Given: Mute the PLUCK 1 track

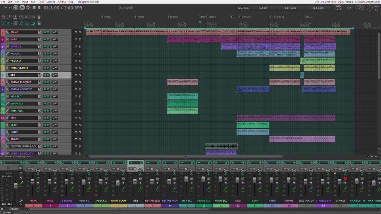Looking at the screenshot, I should (x=76, y=53).
